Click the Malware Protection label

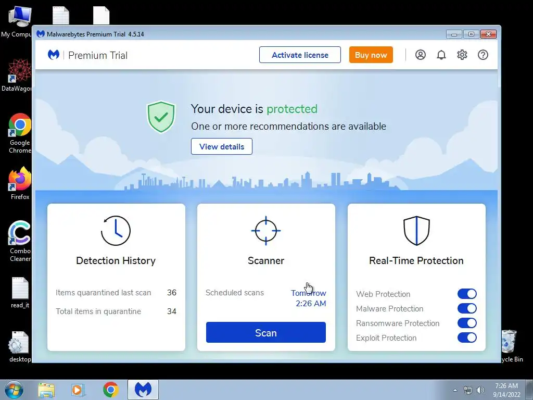389,308
